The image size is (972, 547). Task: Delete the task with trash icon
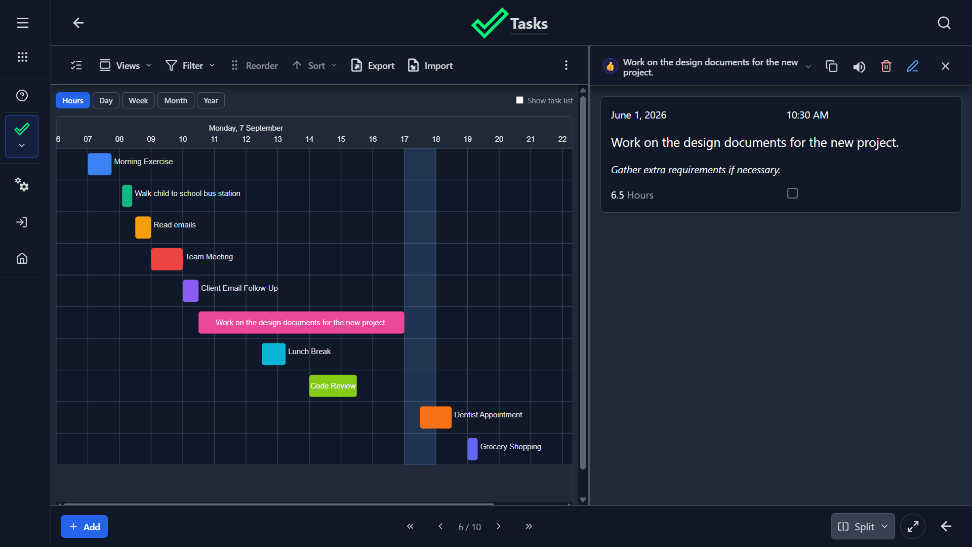point(886,66)
